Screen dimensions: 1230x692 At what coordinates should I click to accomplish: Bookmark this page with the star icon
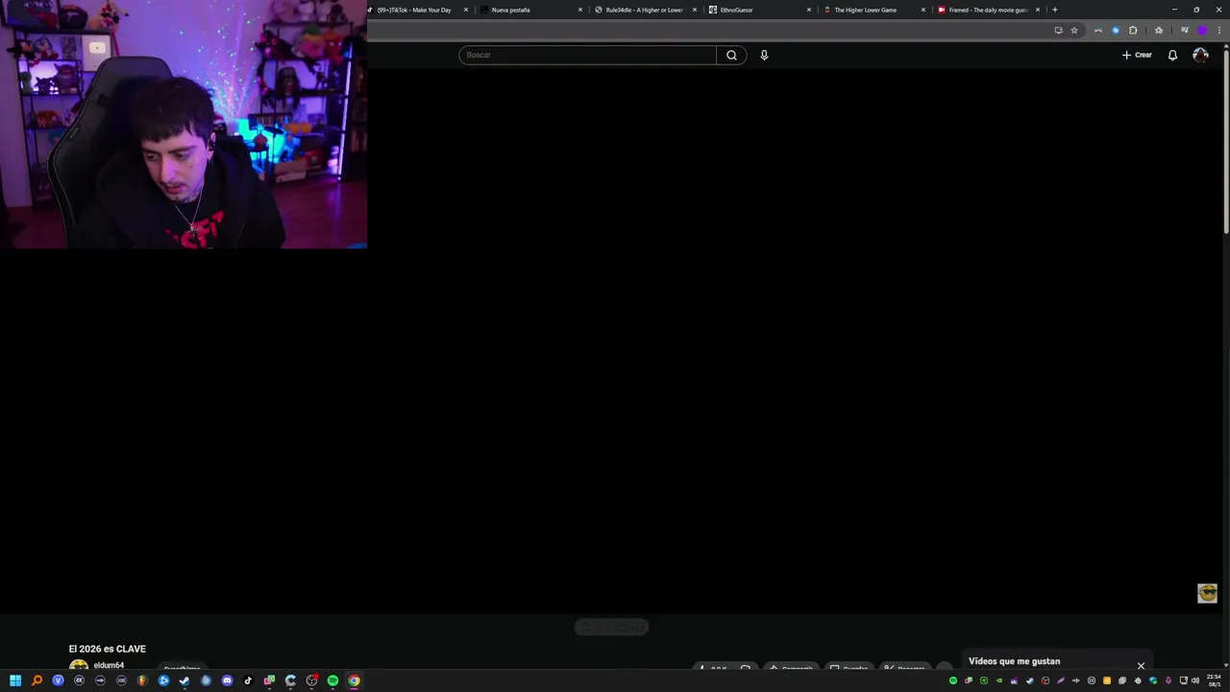[1074, 30]
